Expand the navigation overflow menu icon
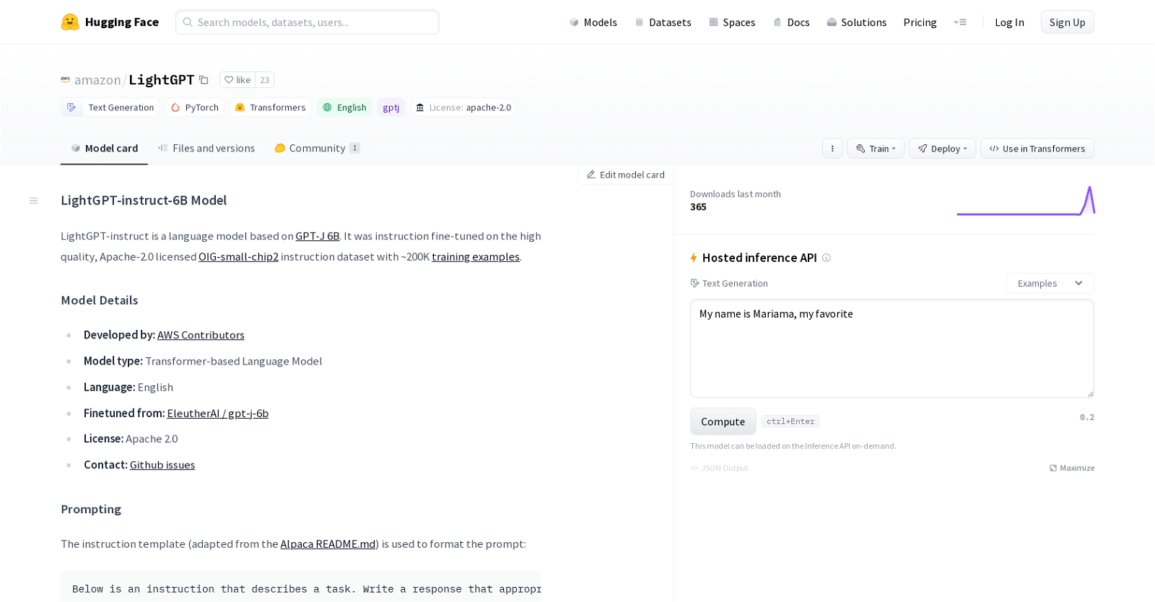 (x=960, y=22)
